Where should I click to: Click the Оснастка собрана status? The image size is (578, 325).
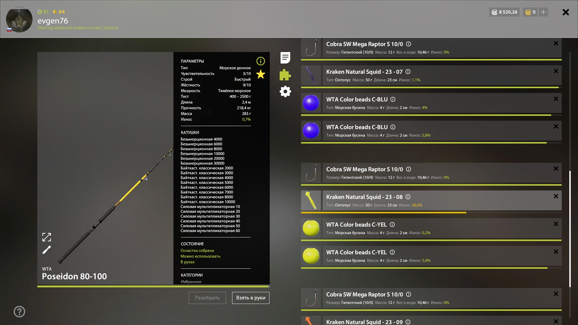(x=197, y=251)
